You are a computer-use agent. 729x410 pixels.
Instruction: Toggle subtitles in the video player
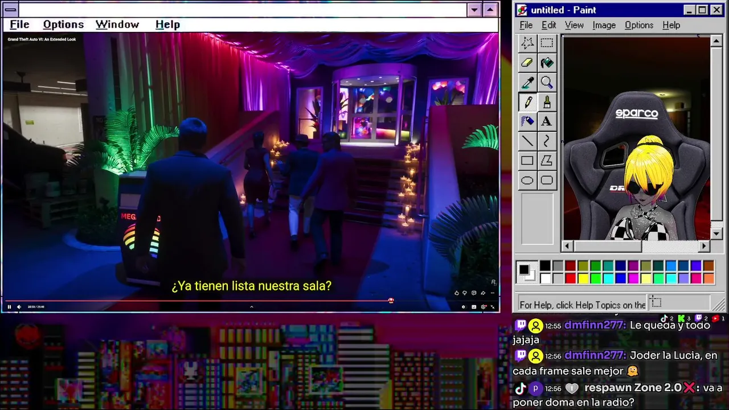point(474,307)
